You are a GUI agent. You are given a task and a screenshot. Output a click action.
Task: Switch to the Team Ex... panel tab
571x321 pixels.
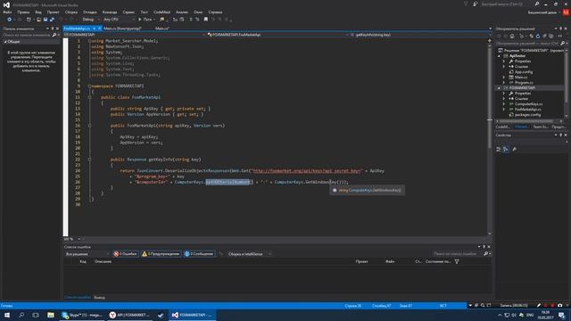(541, 127)
